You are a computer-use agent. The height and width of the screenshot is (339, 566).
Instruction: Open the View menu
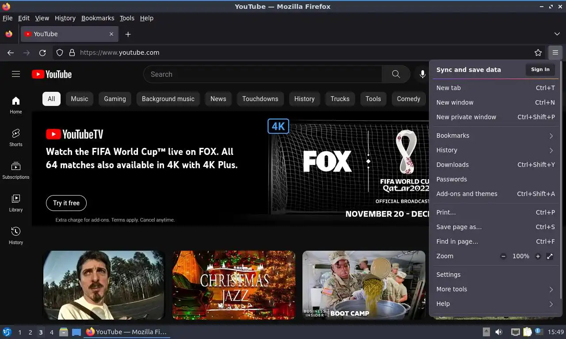(42, 18)
